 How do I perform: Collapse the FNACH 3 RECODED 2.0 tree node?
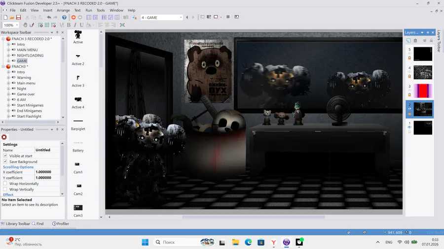[3, 39]
